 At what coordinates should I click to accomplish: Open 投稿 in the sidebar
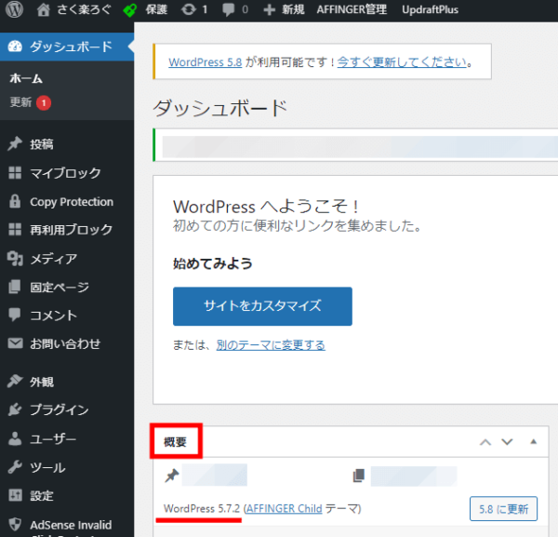tap(42, 144)
